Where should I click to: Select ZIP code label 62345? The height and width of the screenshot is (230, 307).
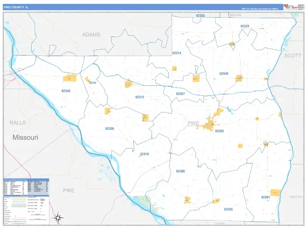click(93, 83)
